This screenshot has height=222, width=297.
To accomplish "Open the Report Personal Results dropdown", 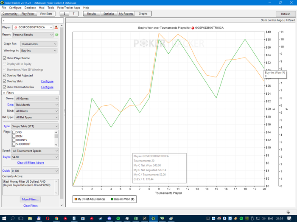I will 33,35.
